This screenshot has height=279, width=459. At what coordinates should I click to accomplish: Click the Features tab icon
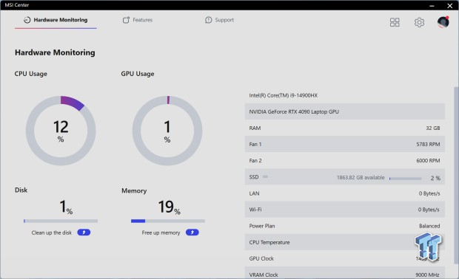click(x=126, y=20)
